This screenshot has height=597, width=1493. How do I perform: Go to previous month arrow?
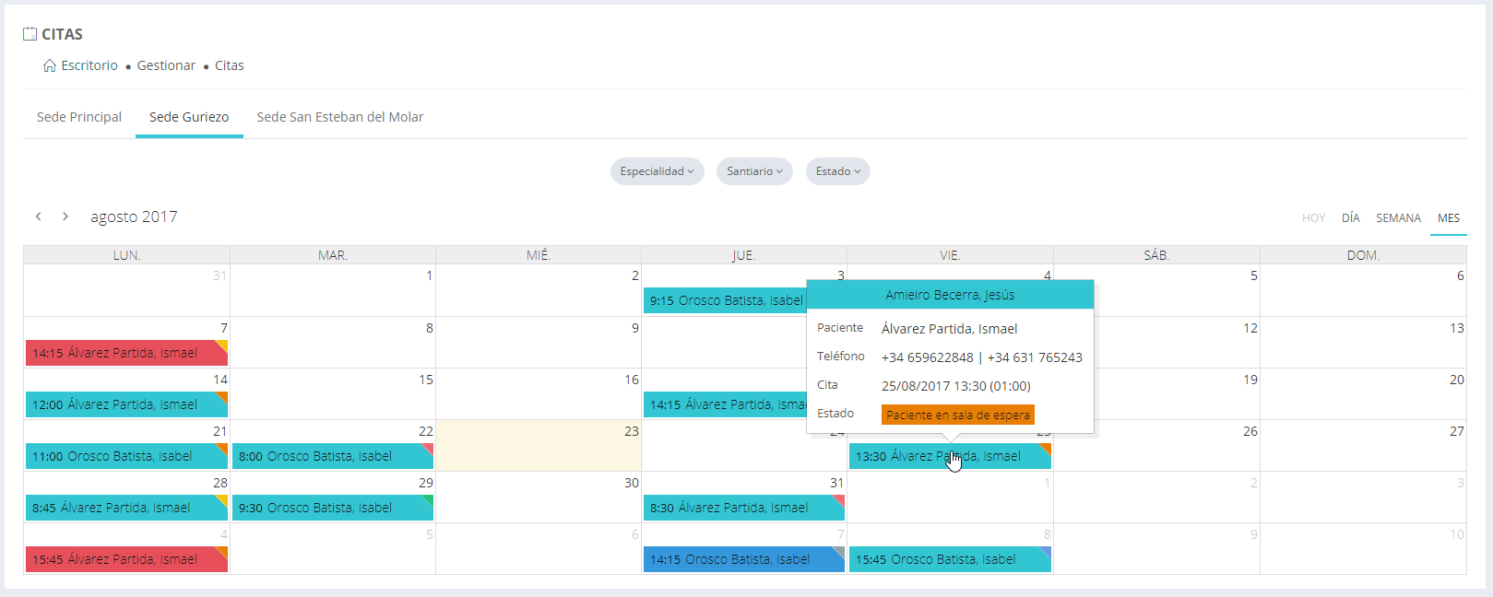(x=38, y=217)
